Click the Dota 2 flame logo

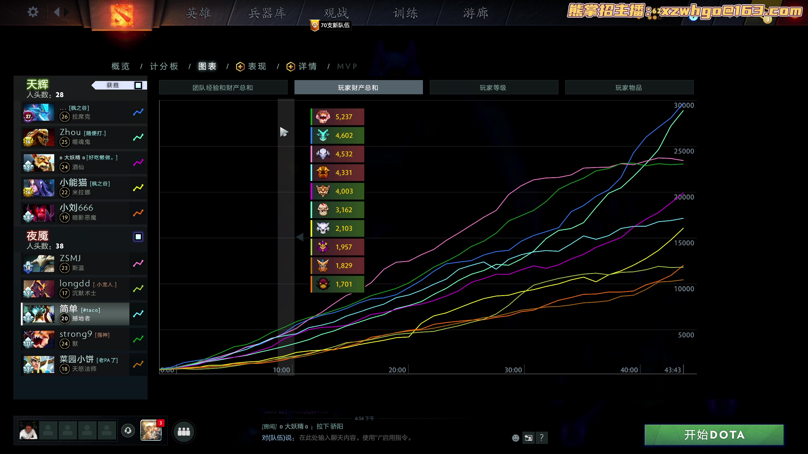pyautogui.click(x=122, y=16)
